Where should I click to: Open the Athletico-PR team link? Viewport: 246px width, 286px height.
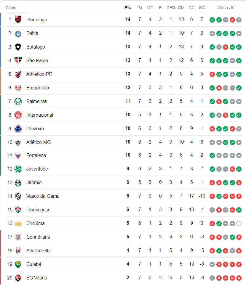click(x=39, y=74)
